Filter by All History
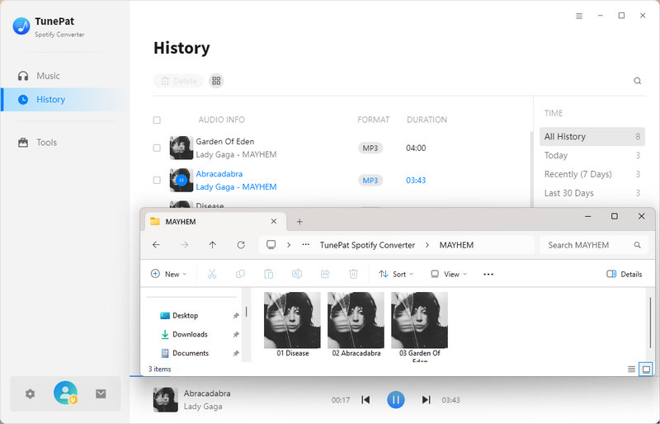This screenshot has width=660, height=424. [x=592, y=136]
